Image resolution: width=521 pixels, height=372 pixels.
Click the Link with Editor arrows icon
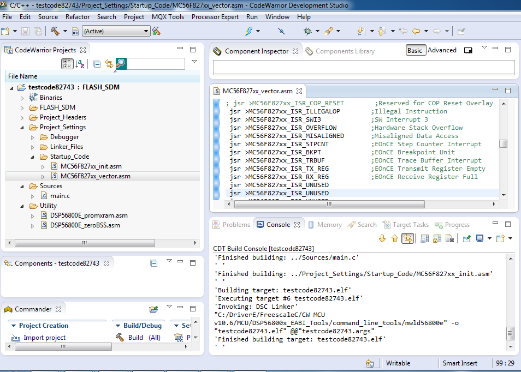(109, 64)
